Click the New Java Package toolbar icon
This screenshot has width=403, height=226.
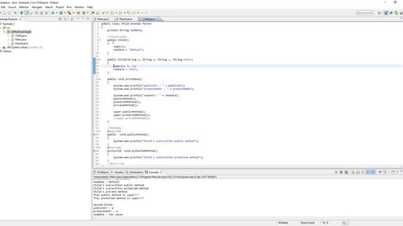pos(78,13)
